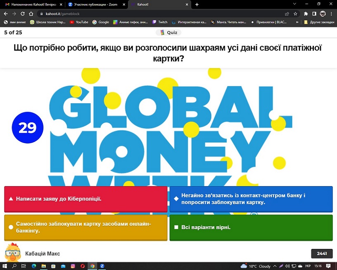Open the 'Школа техник' bookmark
The height and width of the screenshot is (270, 337).
[x=48, y=22]
